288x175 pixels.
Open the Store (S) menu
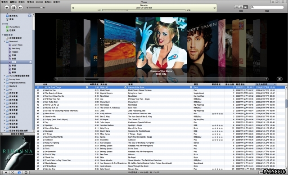[x=39, y=2]
